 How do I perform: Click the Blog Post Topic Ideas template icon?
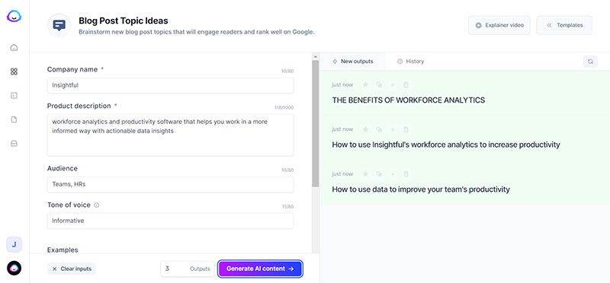[59, 25]
